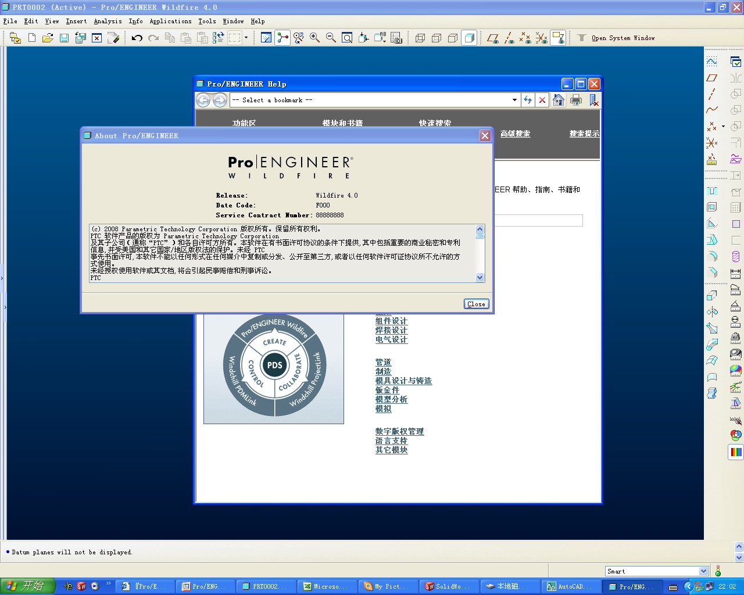The height and width of the screenshot is (595, 744).
Task: Select the Datum Axis tool
Action: tap(712, 94)
